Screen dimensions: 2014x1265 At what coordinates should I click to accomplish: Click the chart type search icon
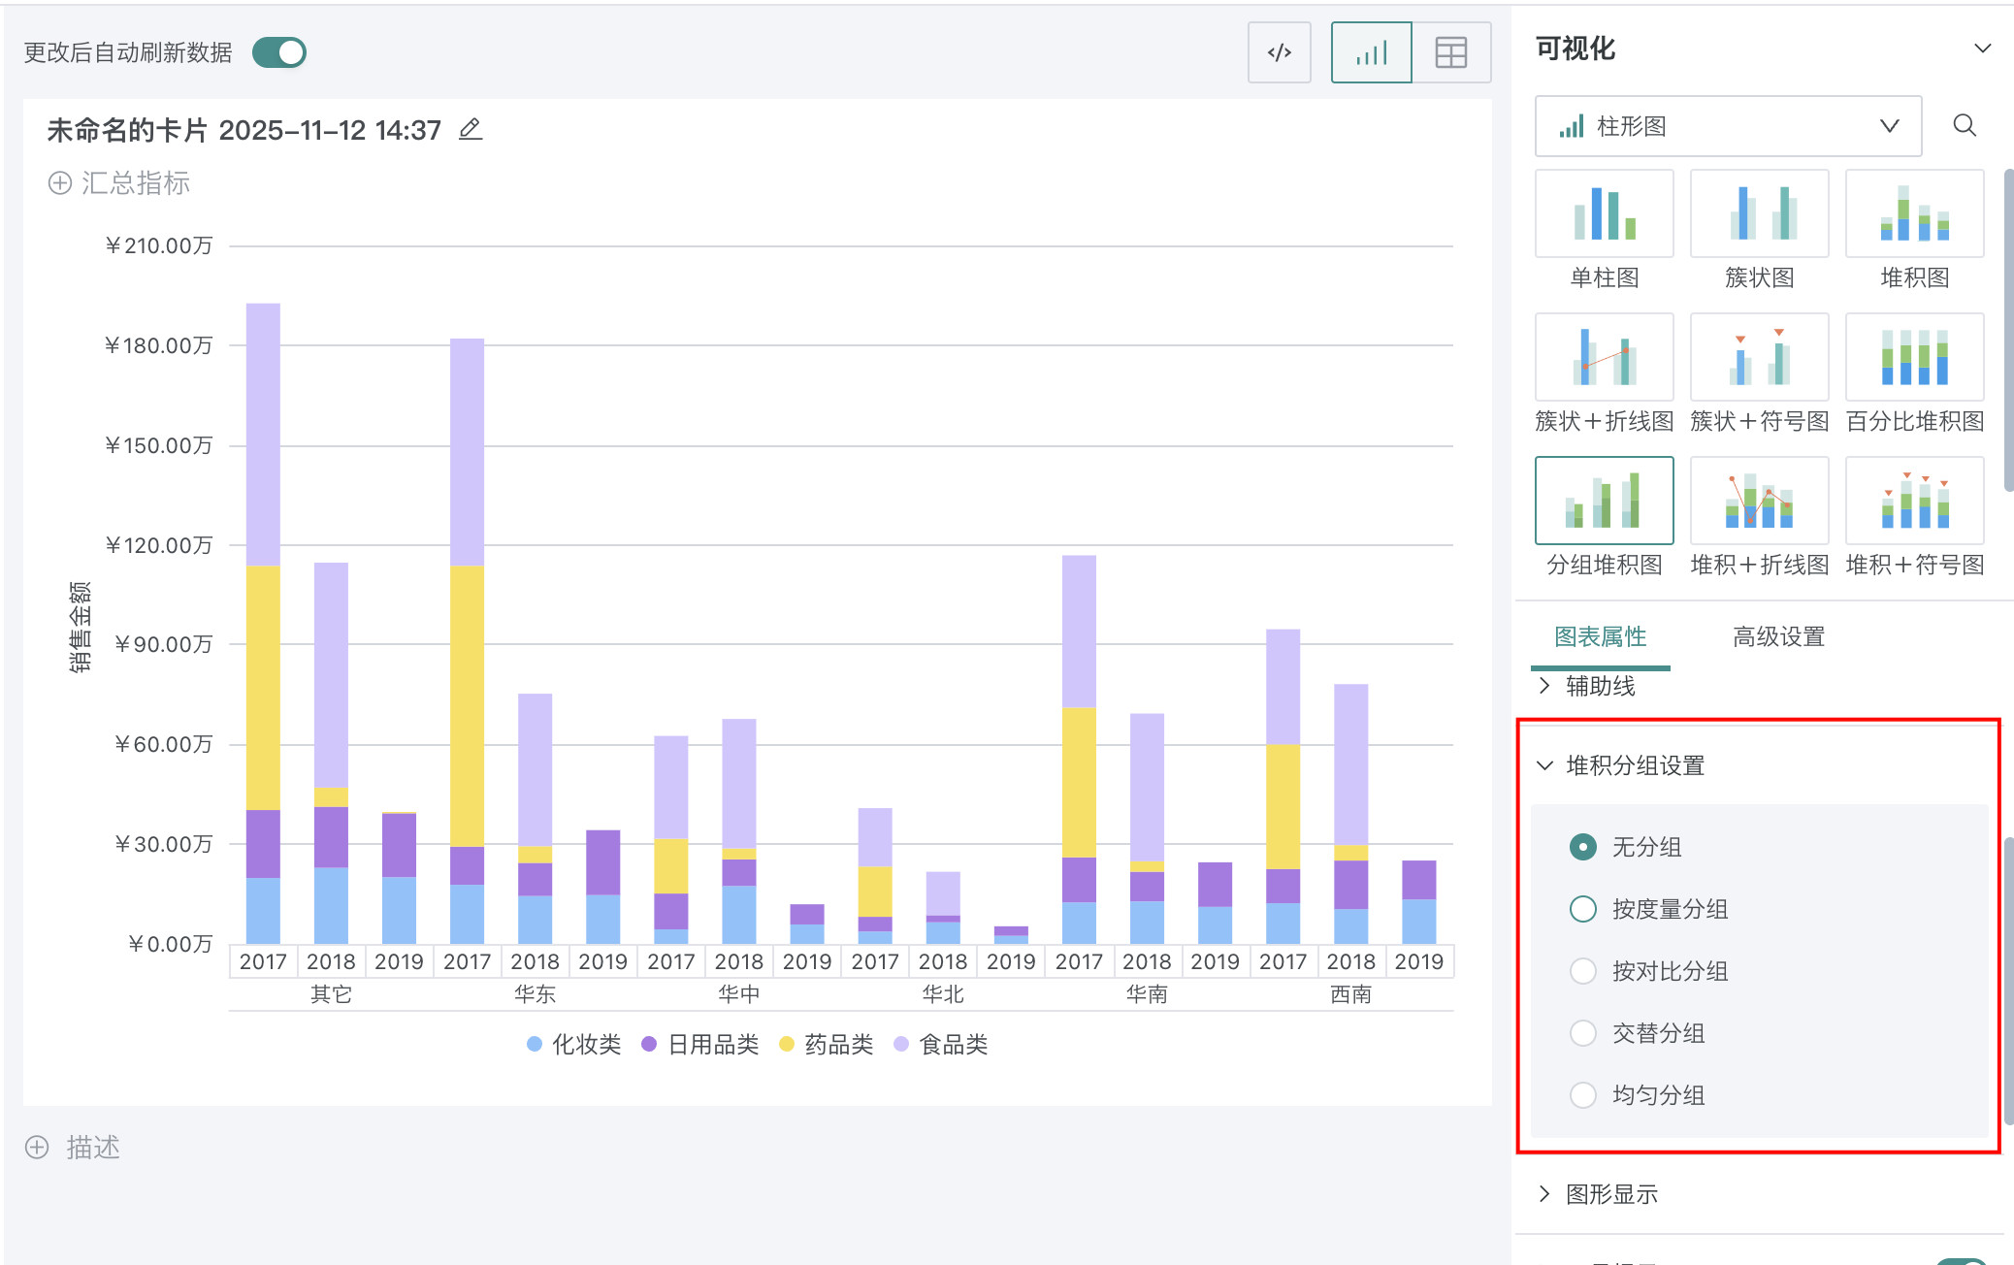point(1964,125)
